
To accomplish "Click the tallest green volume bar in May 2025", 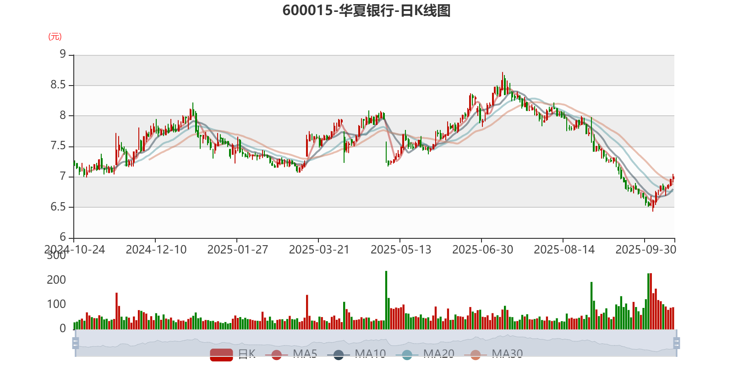I will [x=386, y=300].
